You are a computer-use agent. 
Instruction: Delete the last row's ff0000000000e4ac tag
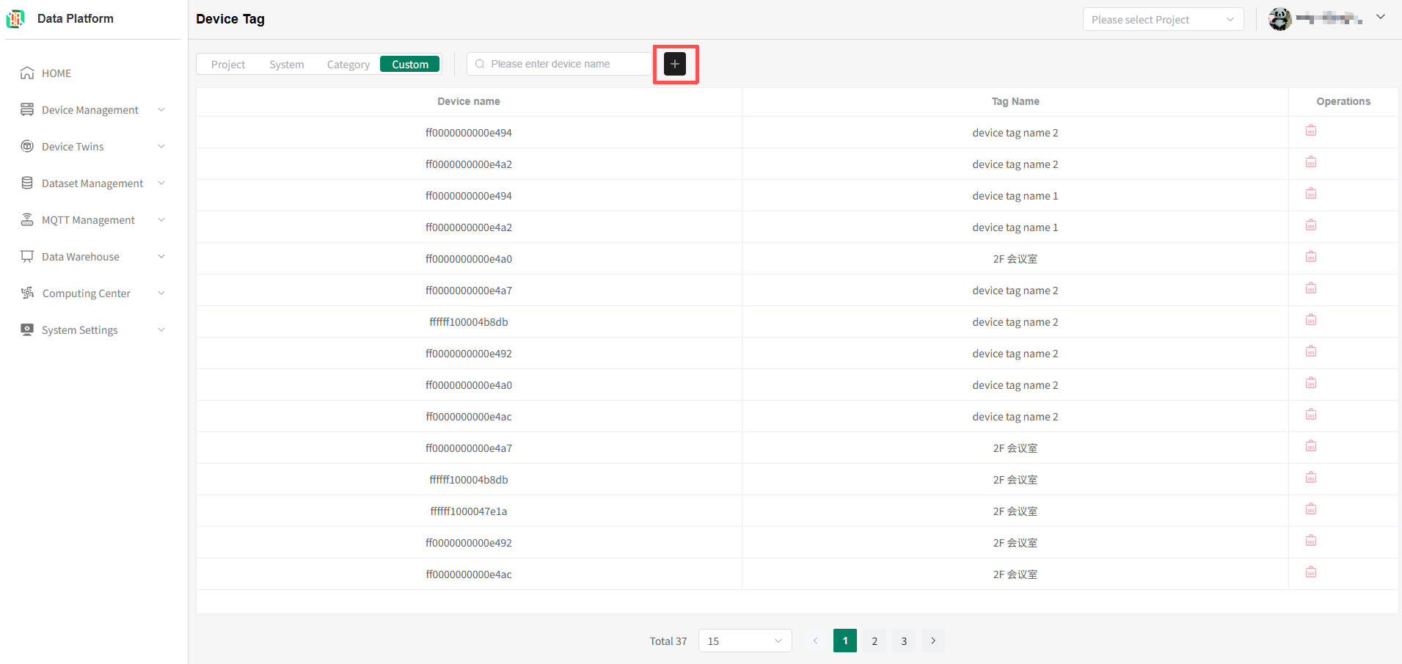click(1310, 572)
